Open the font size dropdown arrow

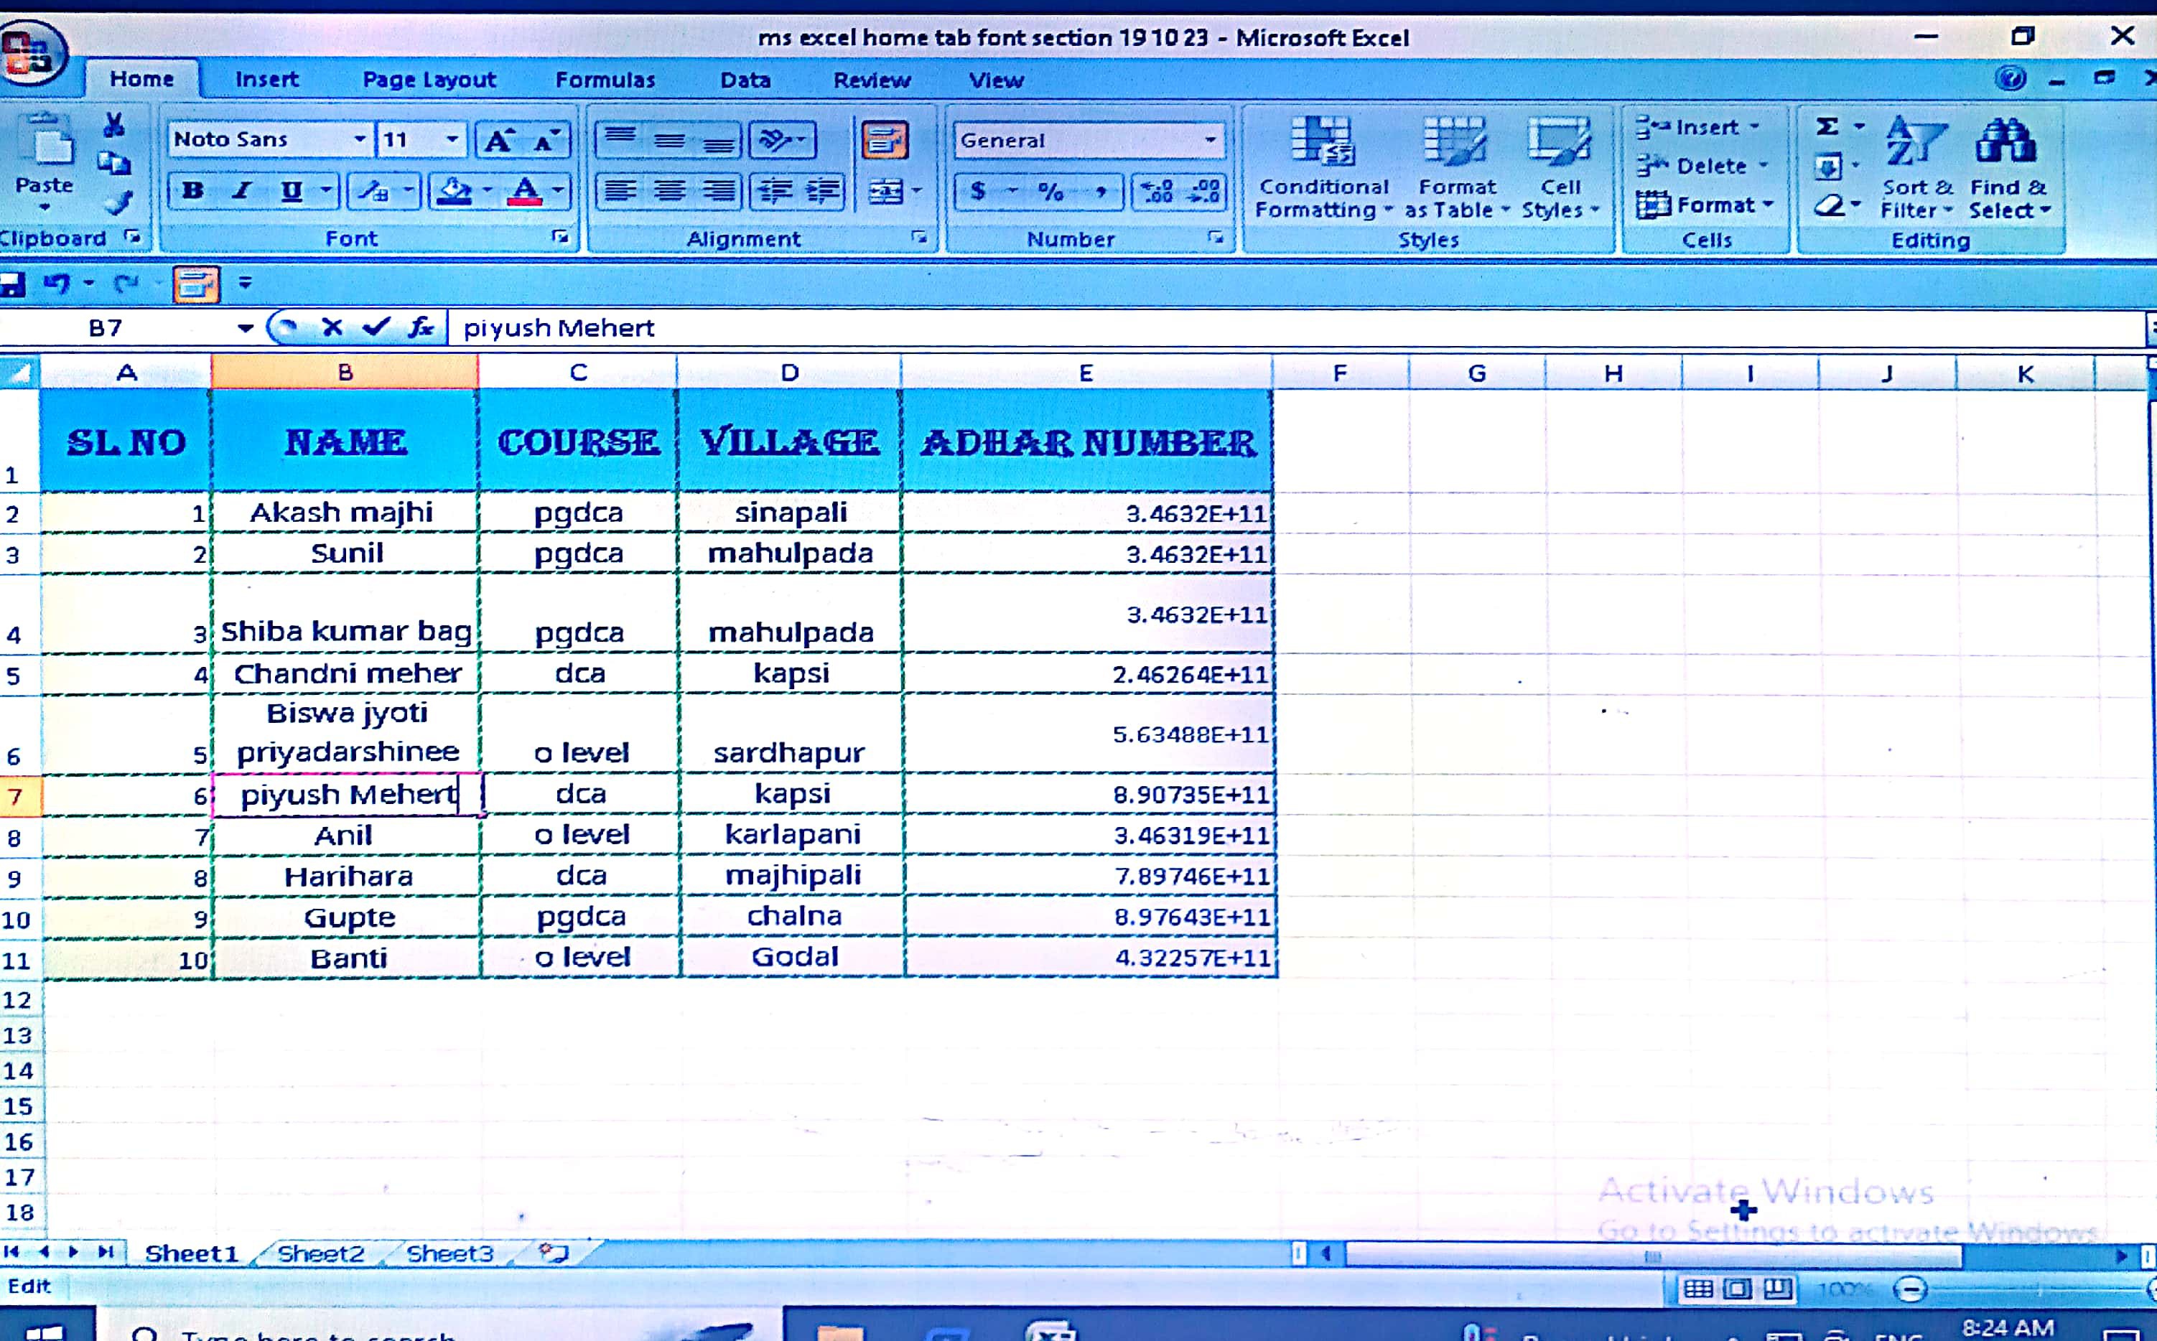pyautogui.click(x=452, y=139)
